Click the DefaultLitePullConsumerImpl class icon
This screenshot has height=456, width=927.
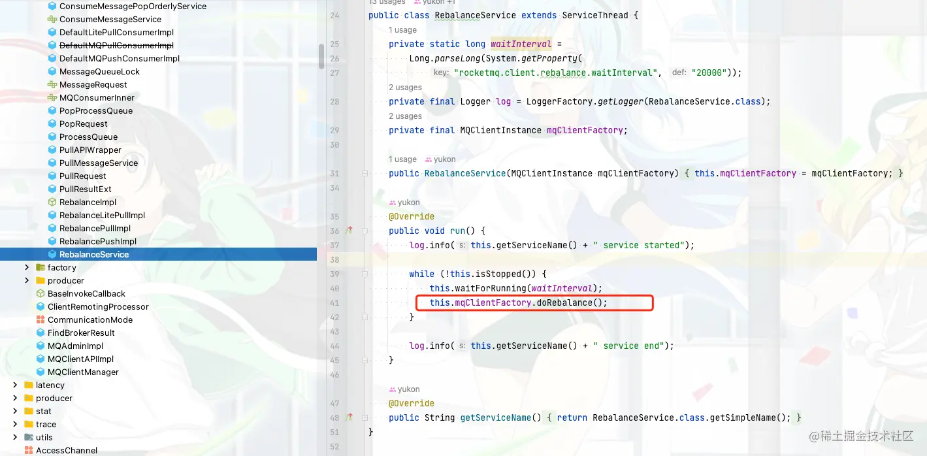click(52, 32)
